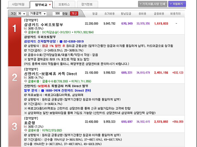Image resolution: width=197 pixels, height=147 pixels.
Task: Click hand icon before 제휴보험사 line
Action: pyautogui.click(x=25, y=95)
